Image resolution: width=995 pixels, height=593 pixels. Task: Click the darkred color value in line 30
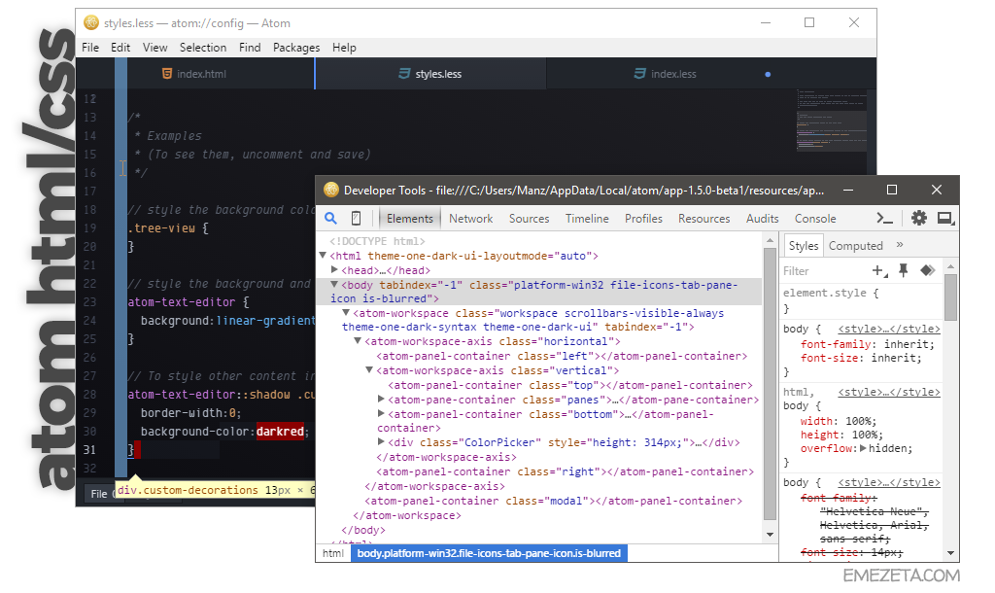click(x=281, y=431)
